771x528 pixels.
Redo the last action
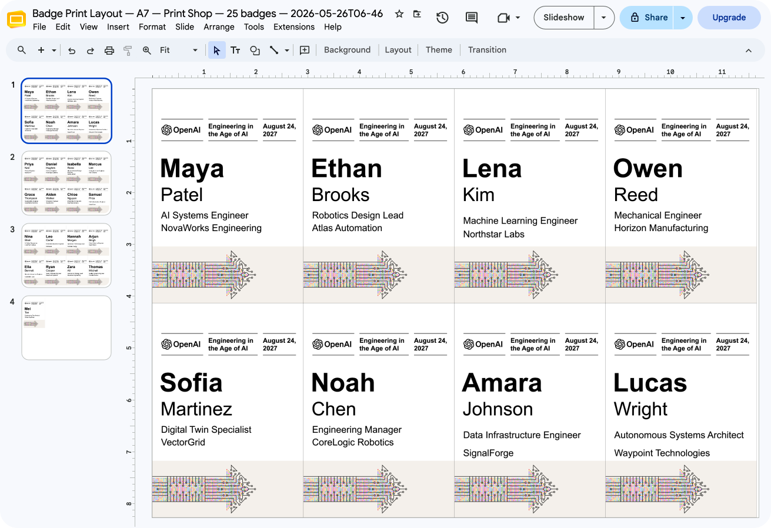click(91, 50)
